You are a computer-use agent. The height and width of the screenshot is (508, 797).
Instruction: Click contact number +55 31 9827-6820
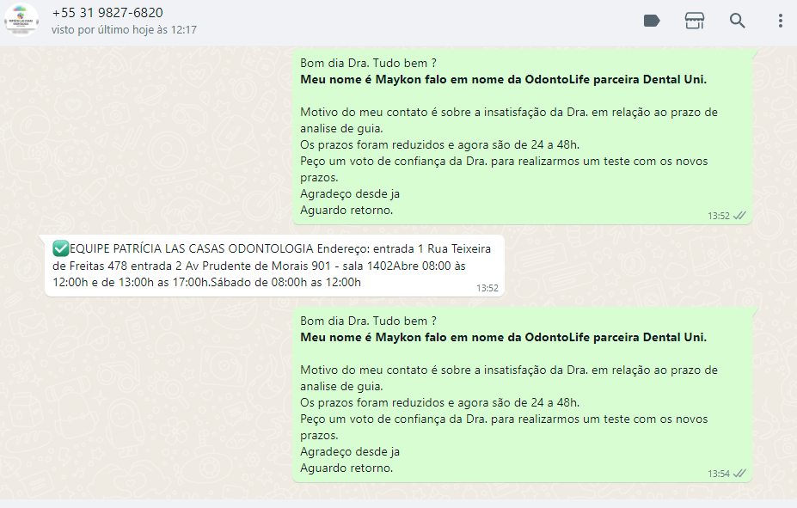pyautogui.click(x=107, y=13)
